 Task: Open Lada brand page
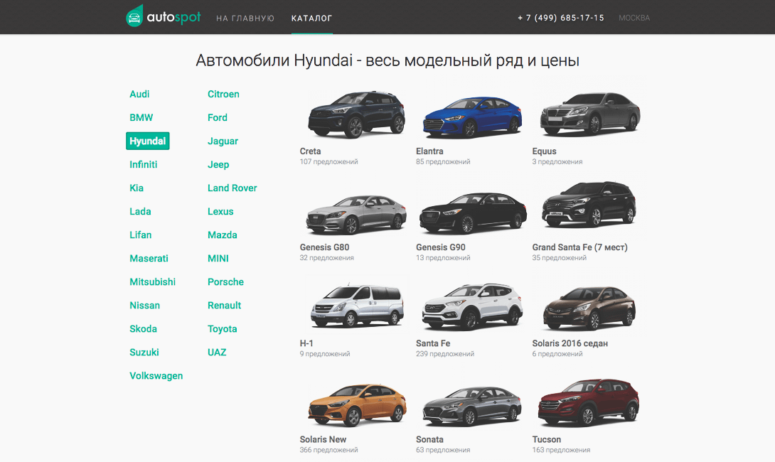[140, 212]
